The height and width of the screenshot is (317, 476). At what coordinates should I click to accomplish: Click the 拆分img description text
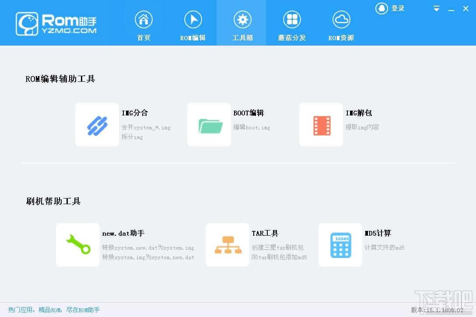pyautogui.click(x=132, y=137)
